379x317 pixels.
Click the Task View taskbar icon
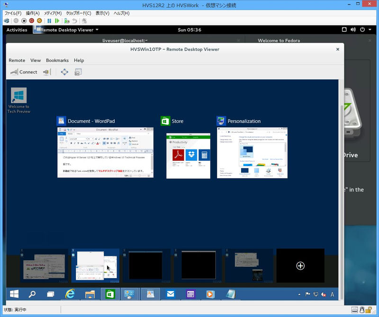pyautogui.click(x=51, y=294)
